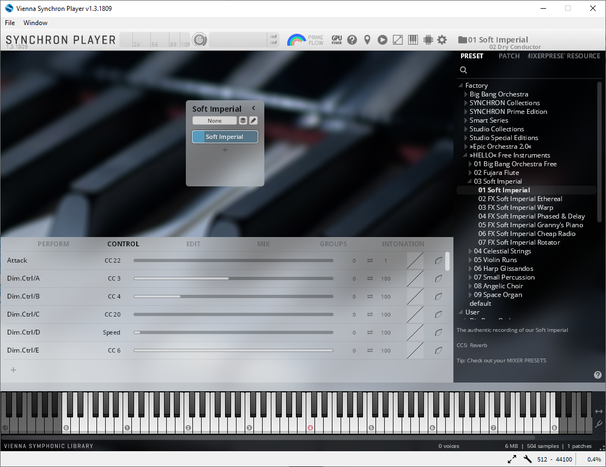Expand 04 Celestial Strings folder
Viewport: 606px width, 467px height.
coord(470,251)
